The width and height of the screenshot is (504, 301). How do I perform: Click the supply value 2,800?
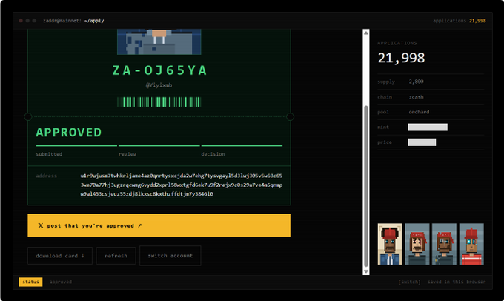click(416, 82)
